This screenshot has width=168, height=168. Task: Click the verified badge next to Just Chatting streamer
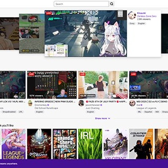pyautogui.click(x=101, y=105)
